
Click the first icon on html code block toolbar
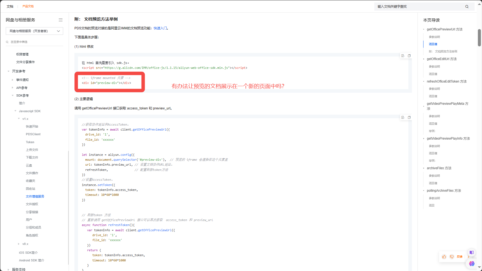point(403,56)
